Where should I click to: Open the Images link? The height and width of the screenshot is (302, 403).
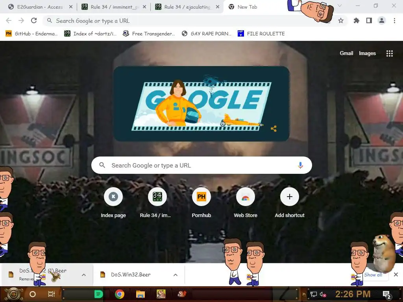coord(367,53)
